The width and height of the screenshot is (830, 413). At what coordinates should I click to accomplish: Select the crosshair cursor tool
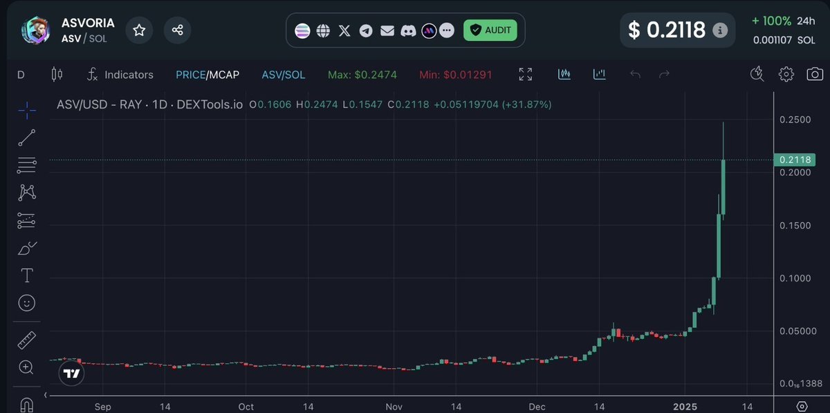point(27,110)
